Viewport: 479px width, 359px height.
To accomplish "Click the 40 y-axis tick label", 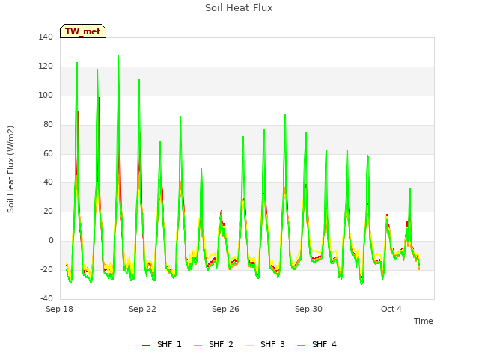I will tap(48, 182).
